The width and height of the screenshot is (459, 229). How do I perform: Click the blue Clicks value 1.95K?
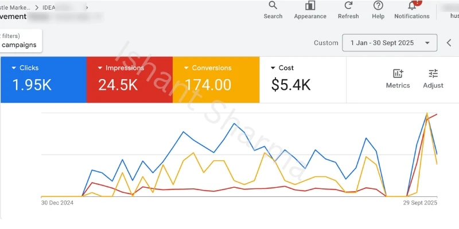pyautogui.click(x=32, y=85)
